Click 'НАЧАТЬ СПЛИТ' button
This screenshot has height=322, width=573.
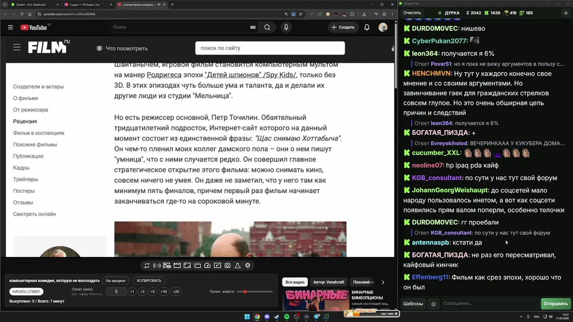click(x=26, y=292)
